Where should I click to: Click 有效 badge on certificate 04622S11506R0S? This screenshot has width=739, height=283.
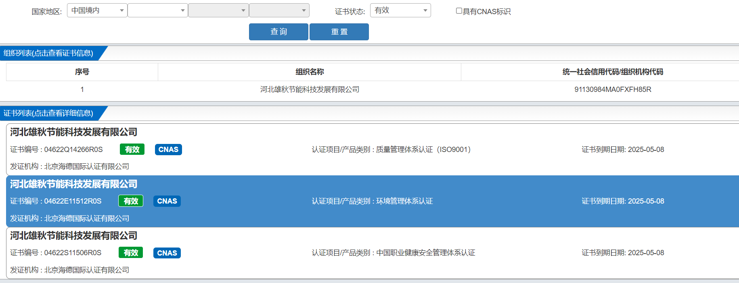click(131, 253)
